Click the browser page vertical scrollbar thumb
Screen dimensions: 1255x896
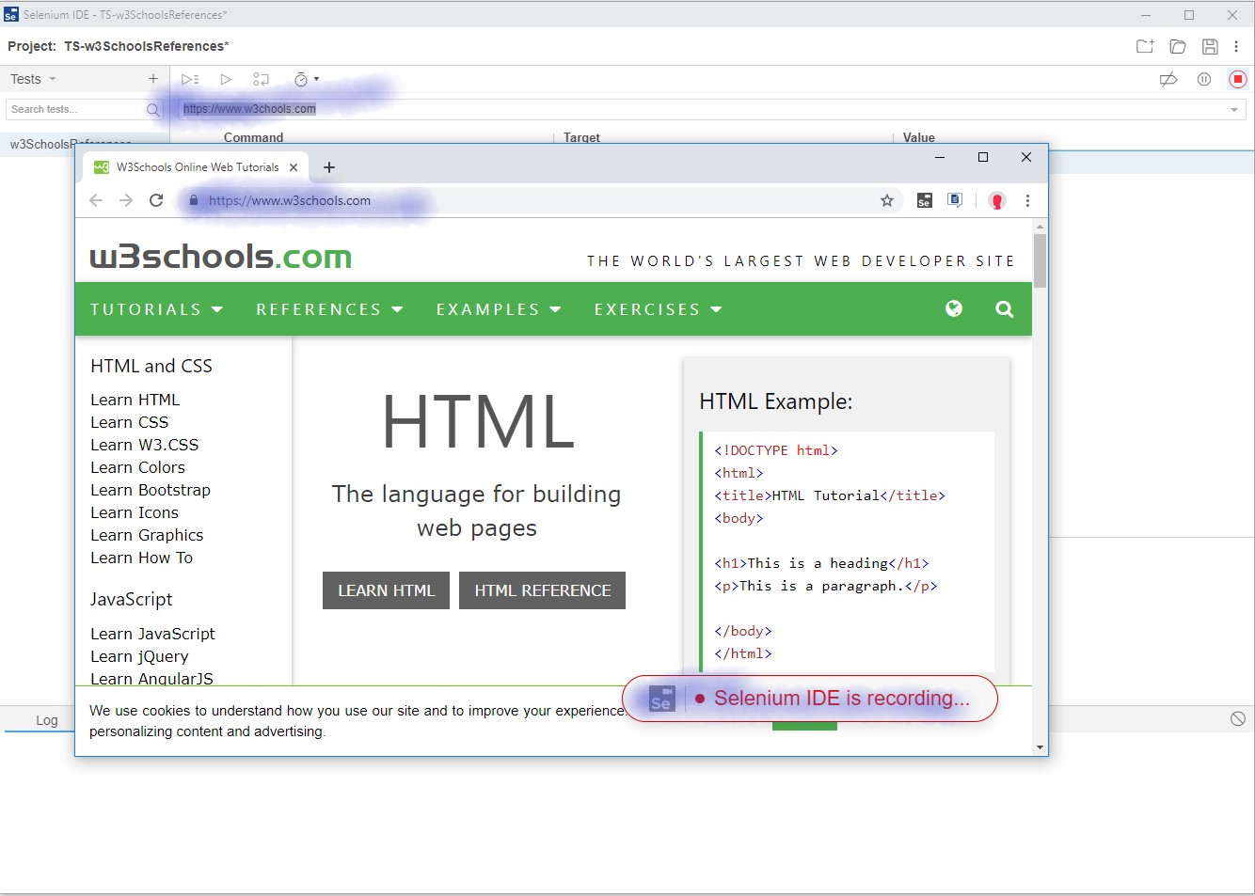coord(1040,260)
